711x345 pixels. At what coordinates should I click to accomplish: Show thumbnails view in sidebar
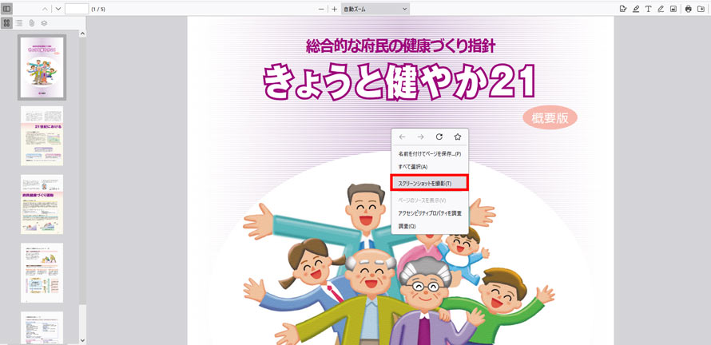pos(7,22)
